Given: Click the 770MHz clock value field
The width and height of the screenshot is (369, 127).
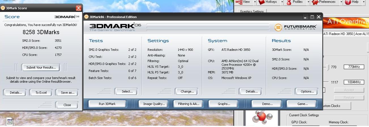Looking at the screenshot, I should point(354,67).
